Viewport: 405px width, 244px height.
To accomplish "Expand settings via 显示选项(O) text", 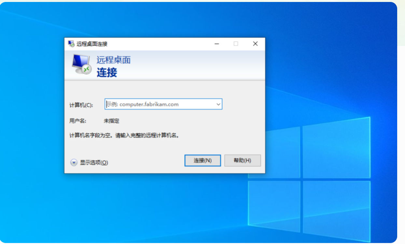I will click(94, 163).
